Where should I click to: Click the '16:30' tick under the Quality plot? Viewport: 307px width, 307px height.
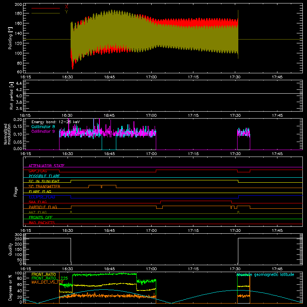click(68, 269)
